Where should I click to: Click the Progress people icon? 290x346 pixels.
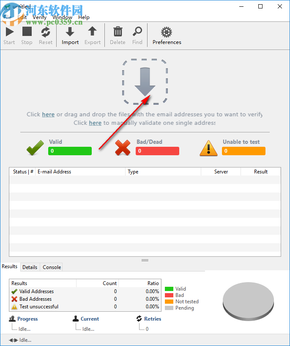(x=12, y=319)
